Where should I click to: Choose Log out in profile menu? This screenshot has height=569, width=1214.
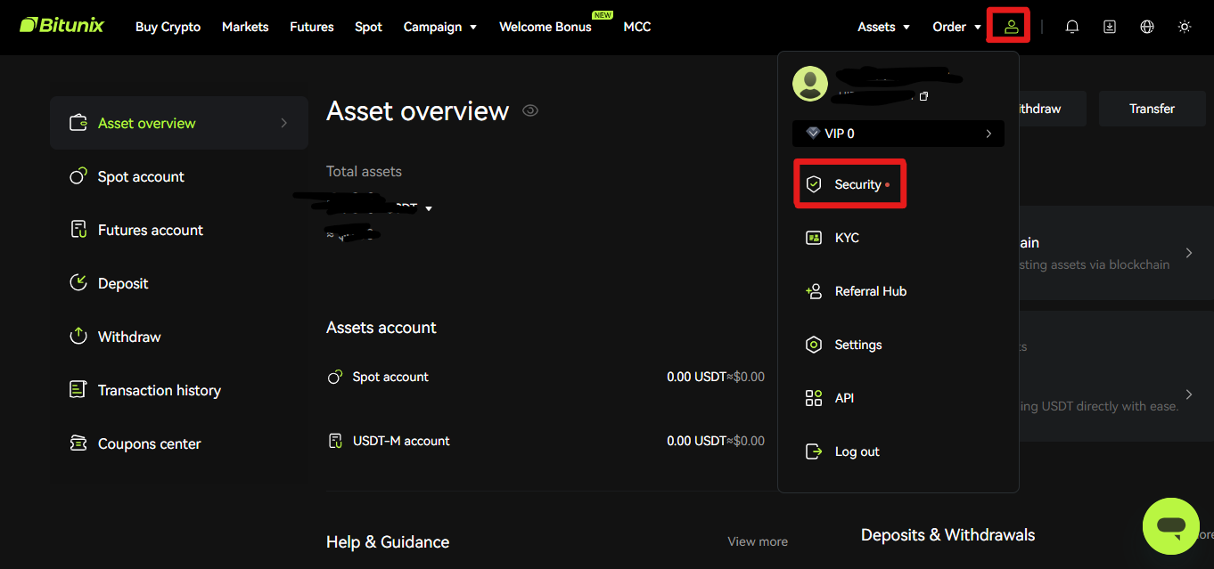coord(857,451)
